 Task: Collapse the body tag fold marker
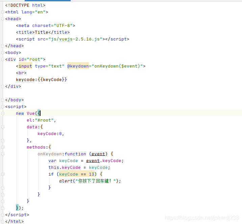tap(3, 53)
